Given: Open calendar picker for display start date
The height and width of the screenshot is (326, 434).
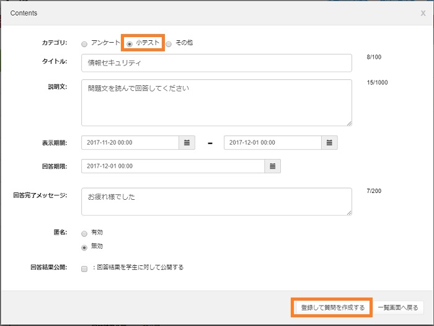Looking at the screenshot, I should 187,142.
